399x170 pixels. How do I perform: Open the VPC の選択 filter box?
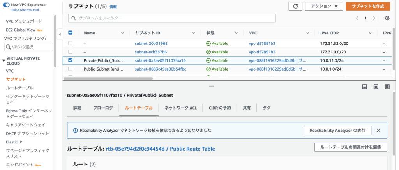28,47
